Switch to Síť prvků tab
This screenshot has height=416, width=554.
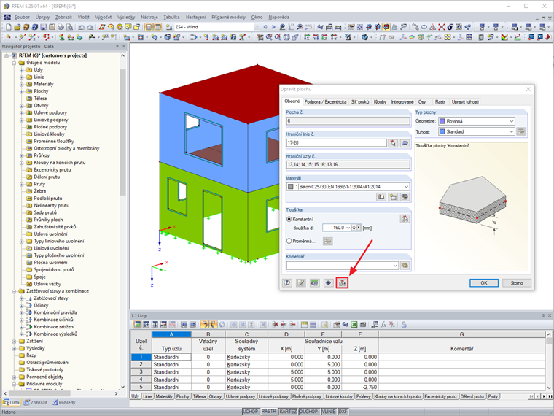tap(360, 102)
